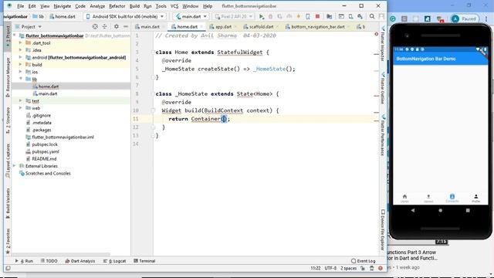Open the File menu

point(21,6)
